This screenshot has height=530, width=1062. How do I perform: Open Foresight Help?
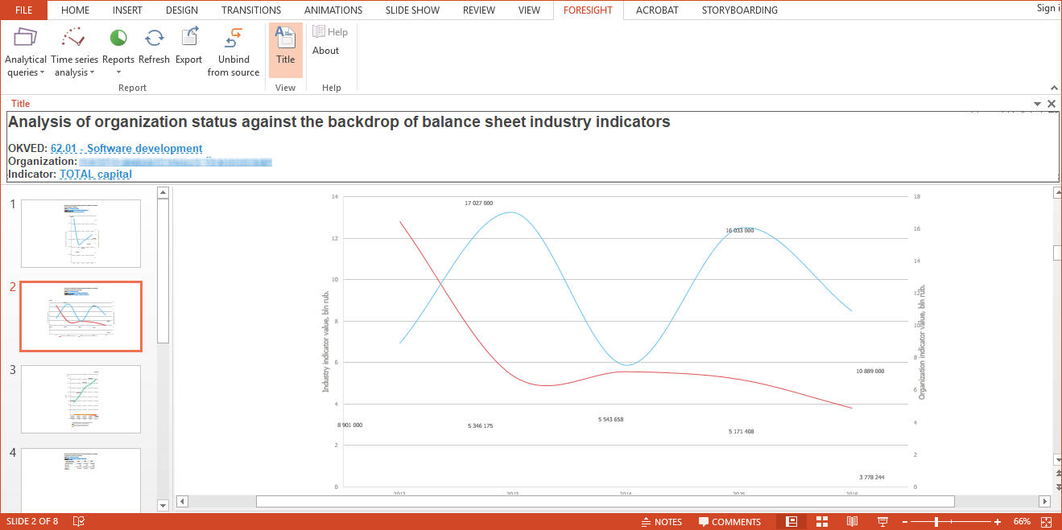[x=330, y=32]
